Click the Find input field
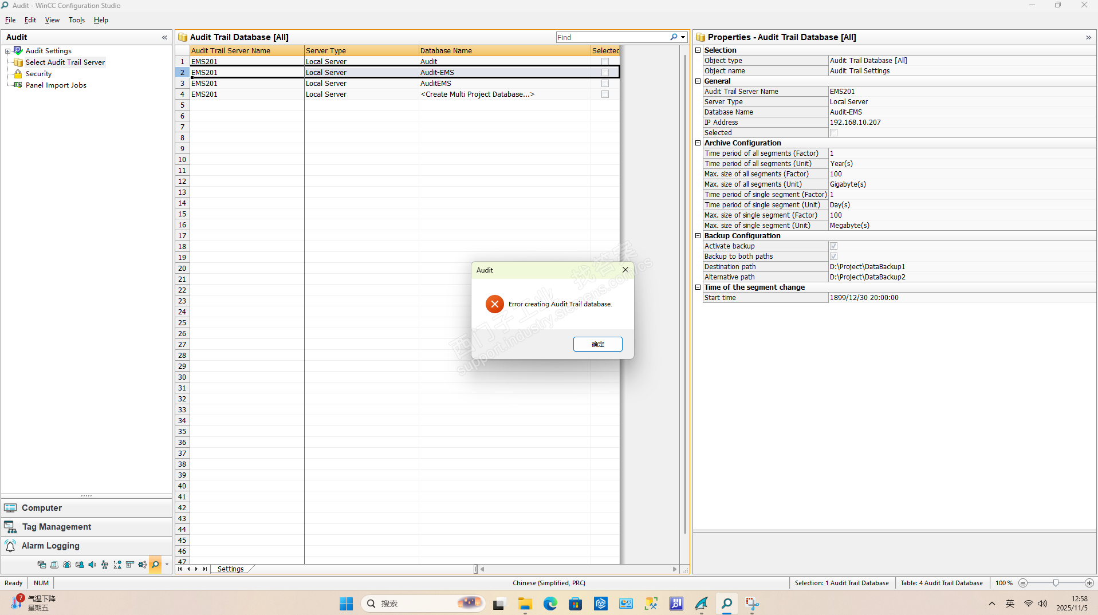 pyautogui.click(x=612, y=37)
